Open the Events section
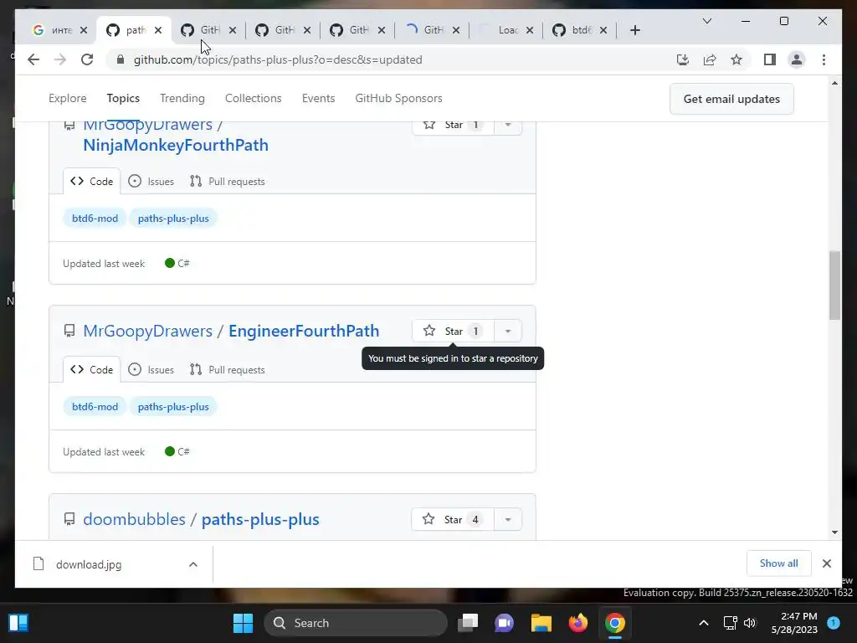 tap(318, 99)
